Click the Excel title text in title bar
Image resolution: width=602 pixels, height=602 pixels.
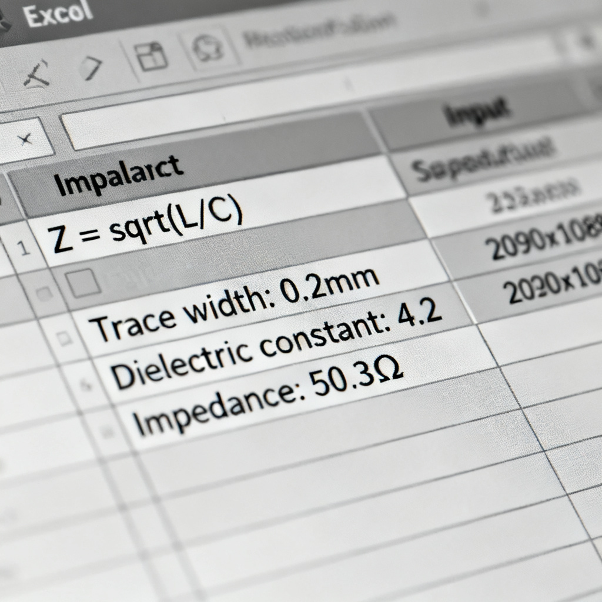point(58,15)
